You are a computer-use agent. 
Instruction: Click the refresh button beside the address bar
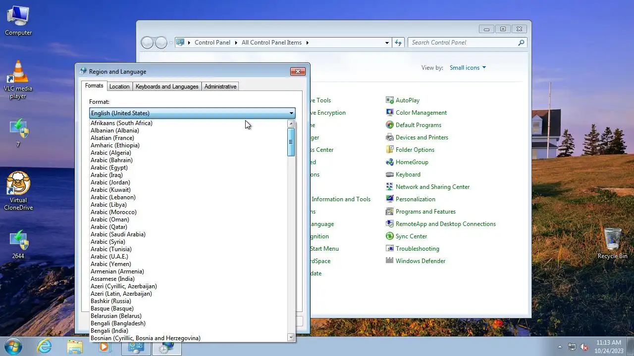[x=398, y=43]
